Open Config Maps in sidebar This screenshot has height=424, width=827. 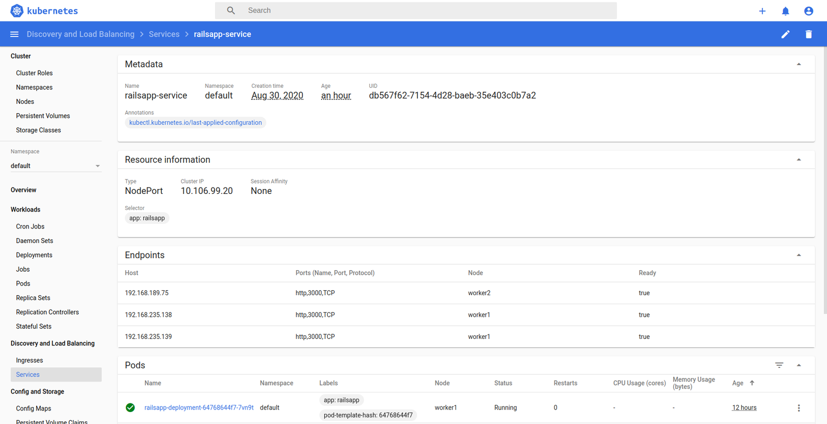pos(34,408)
